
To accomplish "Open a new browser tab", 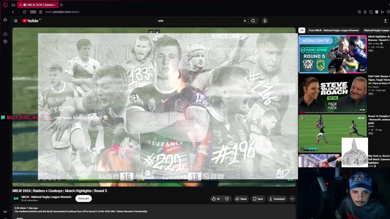I will 61,5.
